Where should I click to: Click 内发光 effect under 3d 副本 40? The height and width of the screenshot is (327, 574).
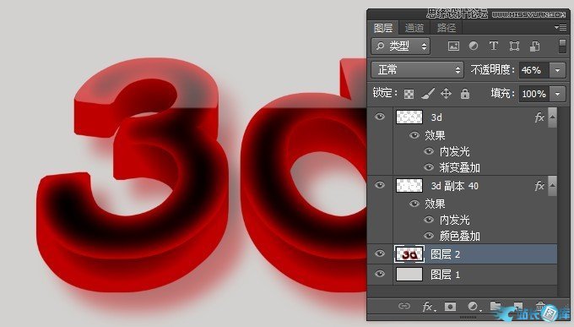point(454,220)
